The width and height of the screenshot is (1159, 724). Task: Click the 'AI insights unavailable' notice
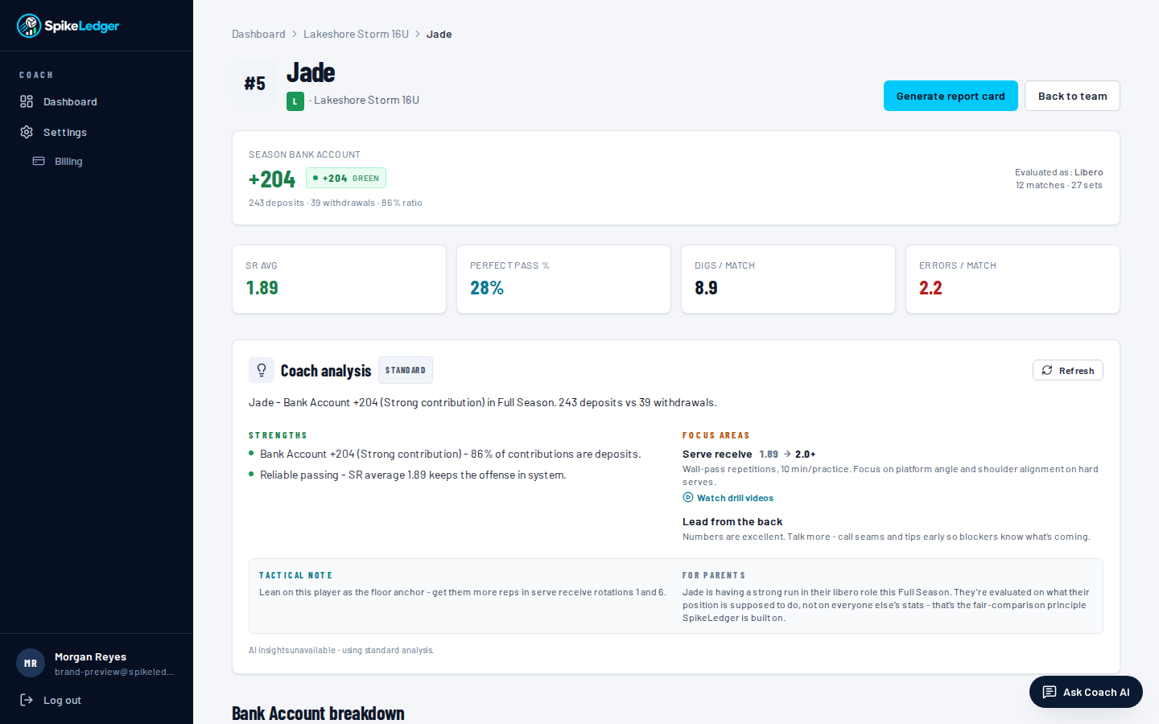341,650
